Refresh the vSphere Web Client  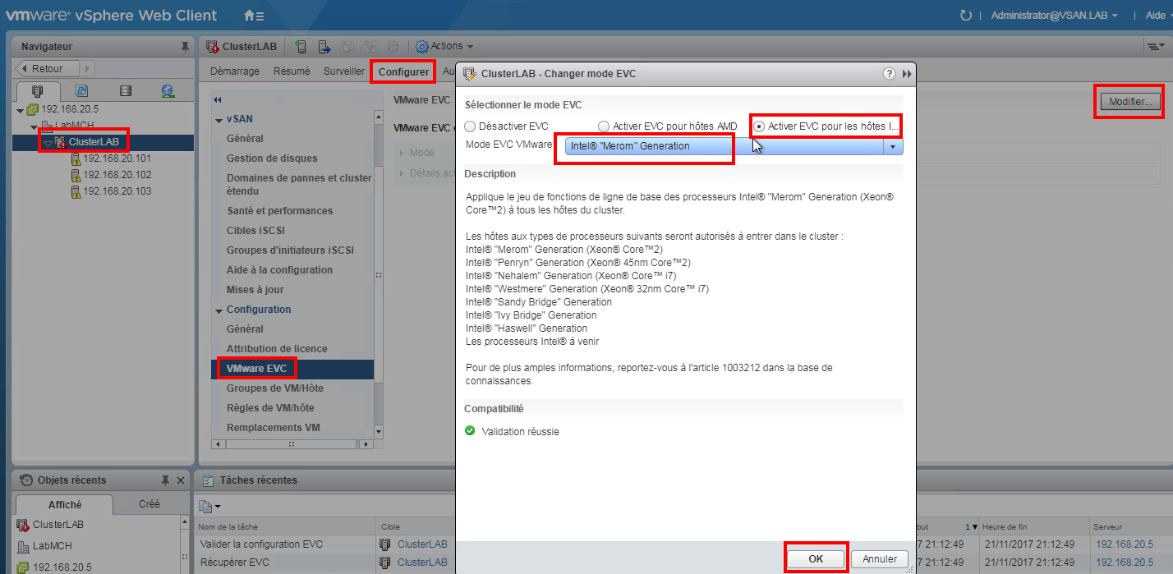[965, 16]
